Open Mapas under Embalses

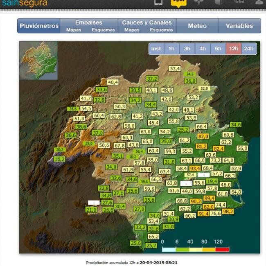tap(74, 30)
